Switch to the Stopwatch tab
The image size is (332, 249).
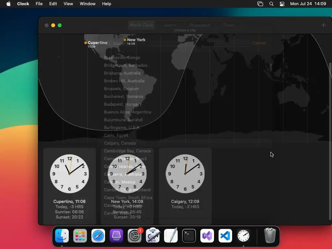click(x=200, y=25)
